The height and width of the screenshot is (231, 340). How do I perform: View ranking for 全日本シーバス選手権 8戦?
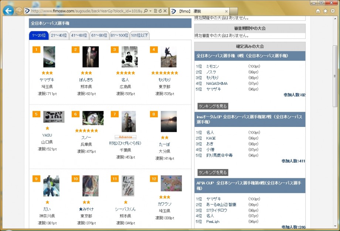point(213,106)
